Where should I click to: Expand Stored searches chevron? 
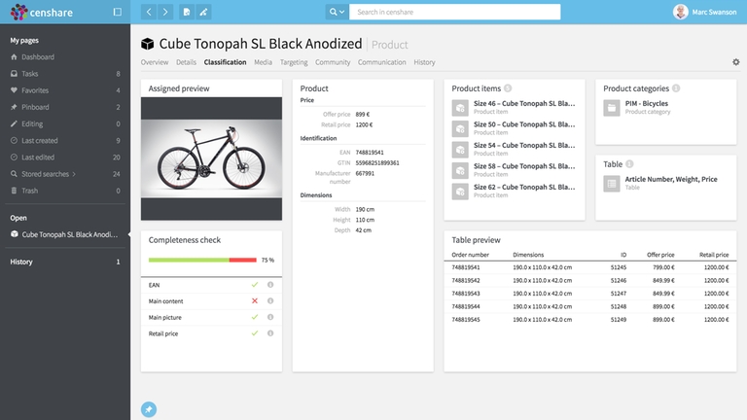pyautogui.click(x=74, y=174)
